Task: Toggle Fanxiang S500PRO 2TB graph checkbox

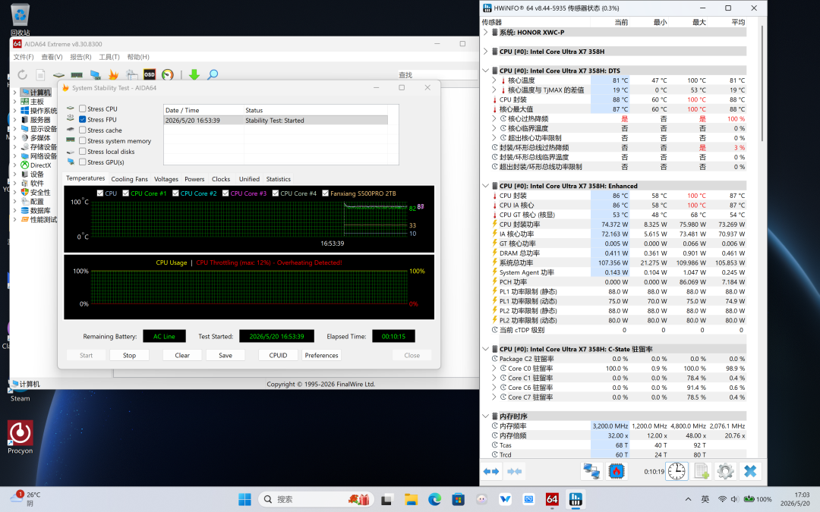Action: point(325,193)
